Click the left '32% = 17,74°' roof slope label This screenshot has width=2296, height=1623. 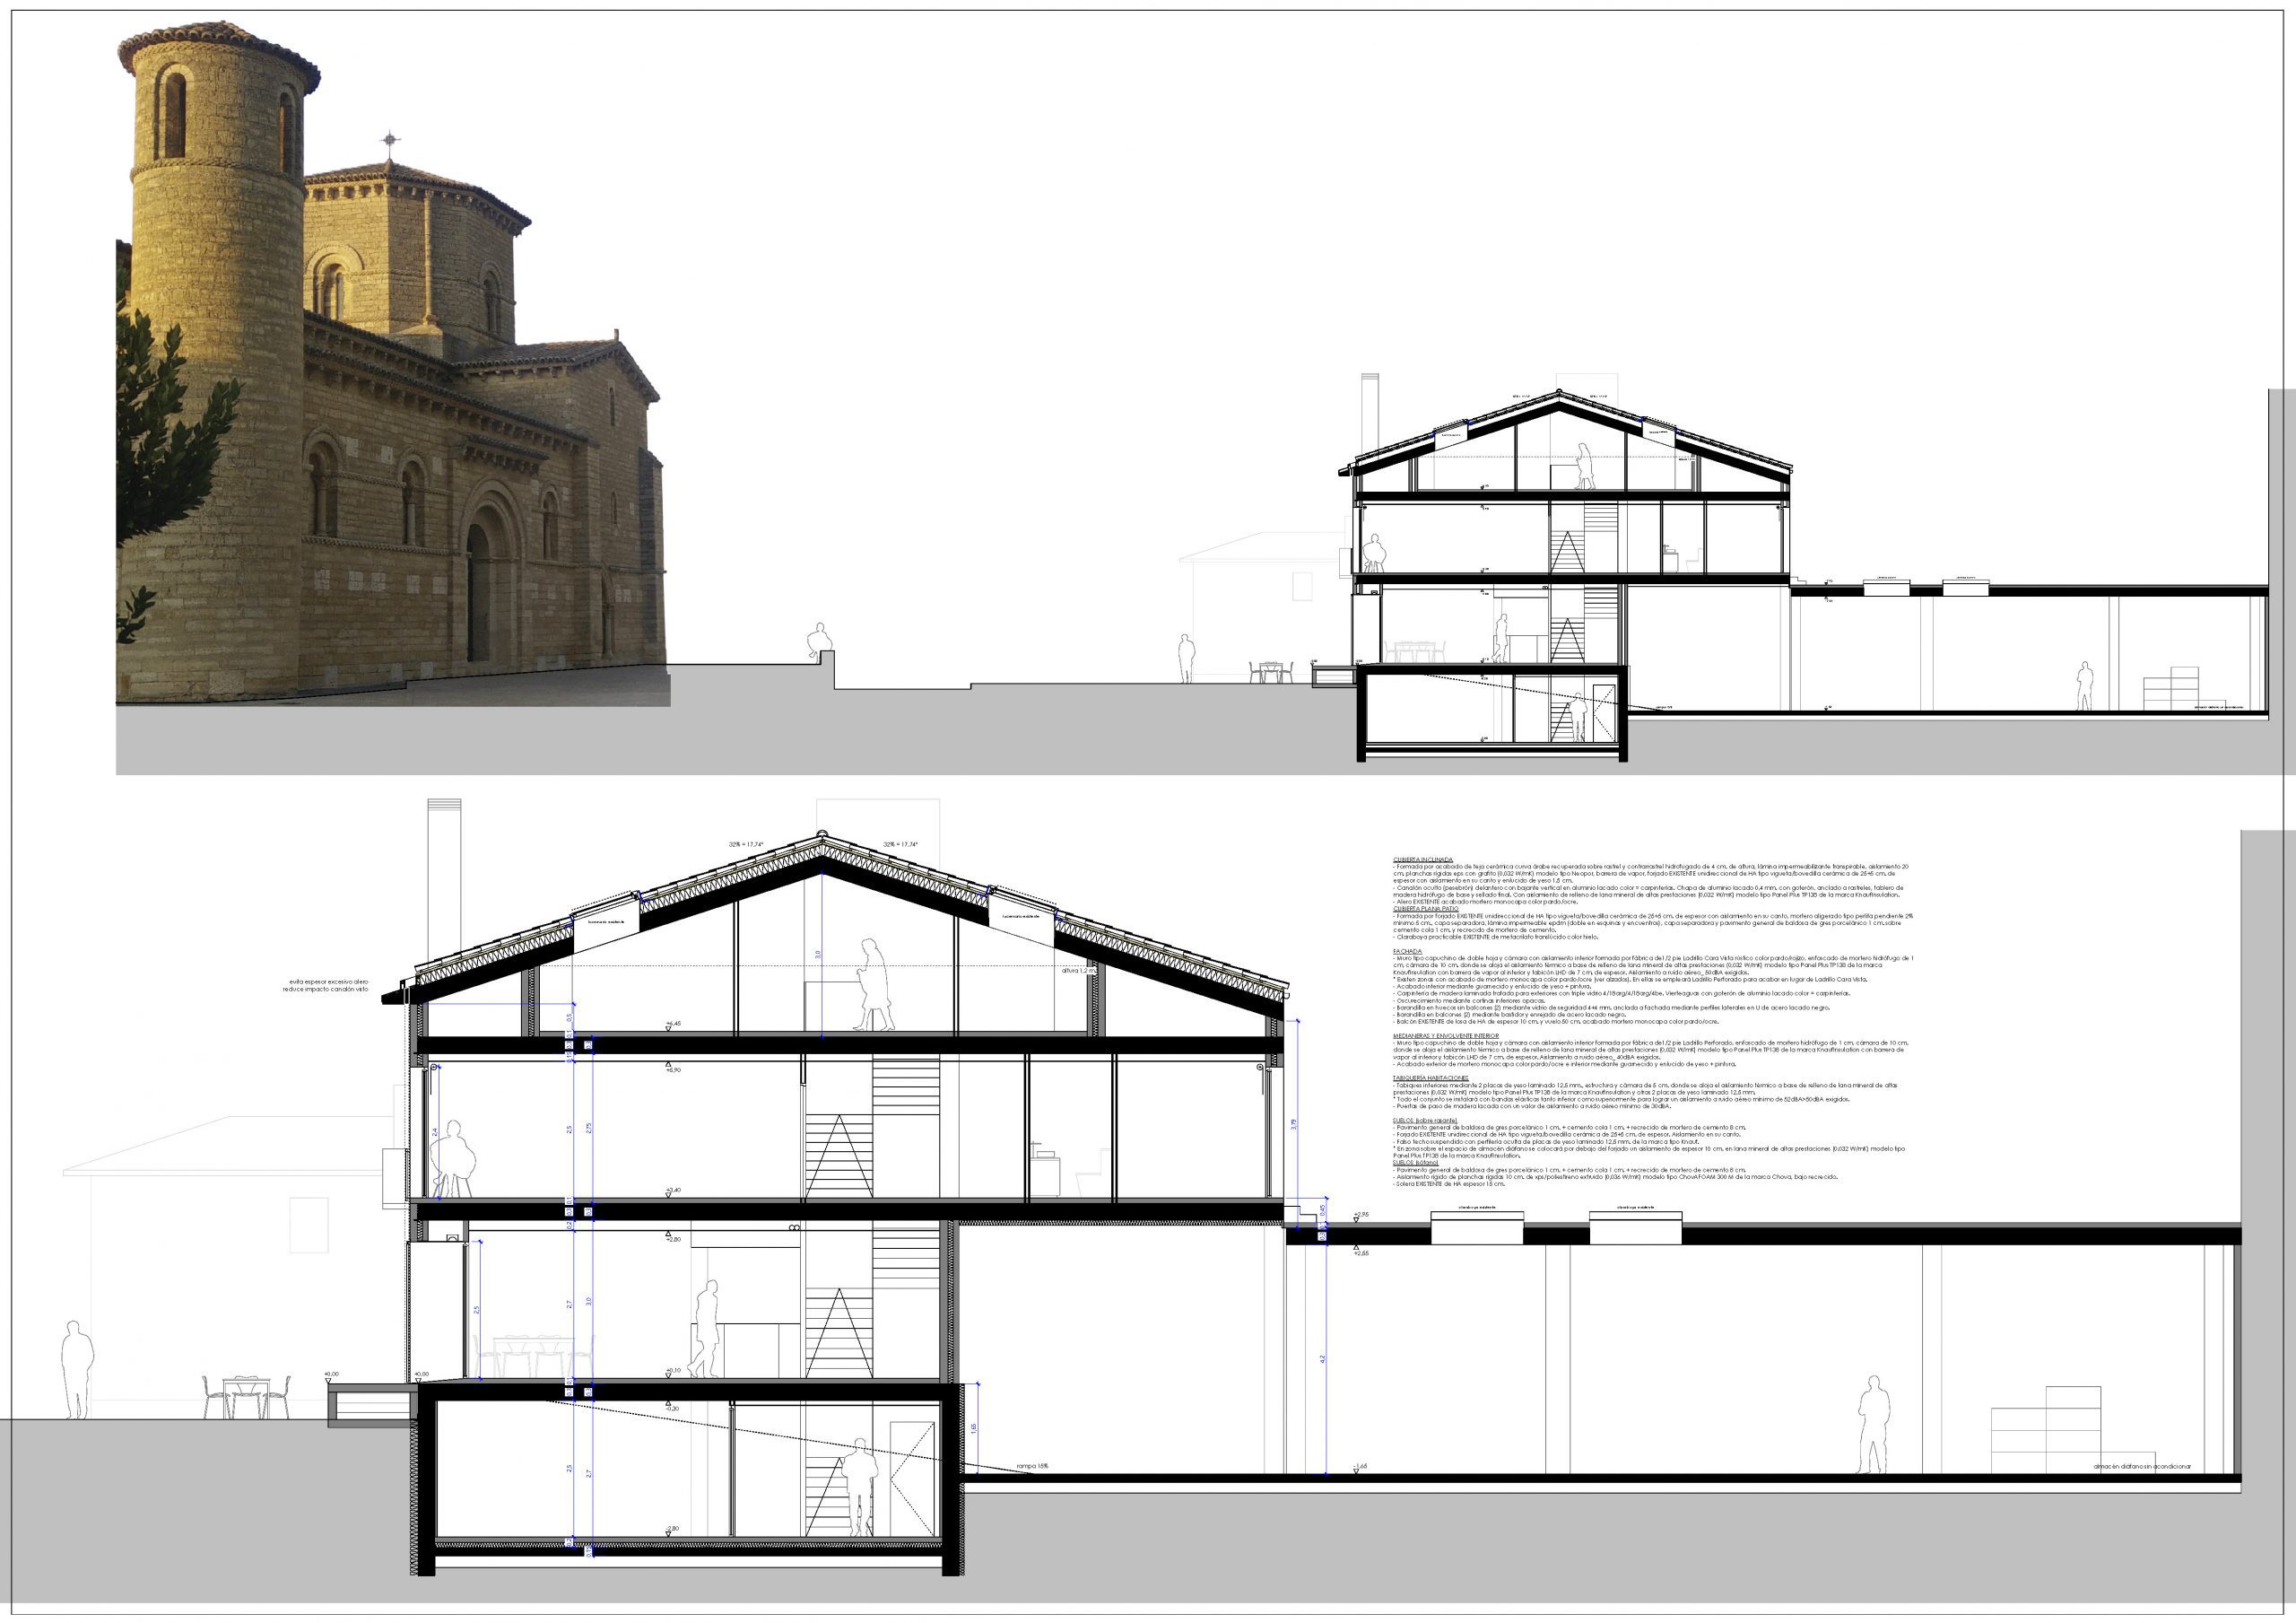746,844
